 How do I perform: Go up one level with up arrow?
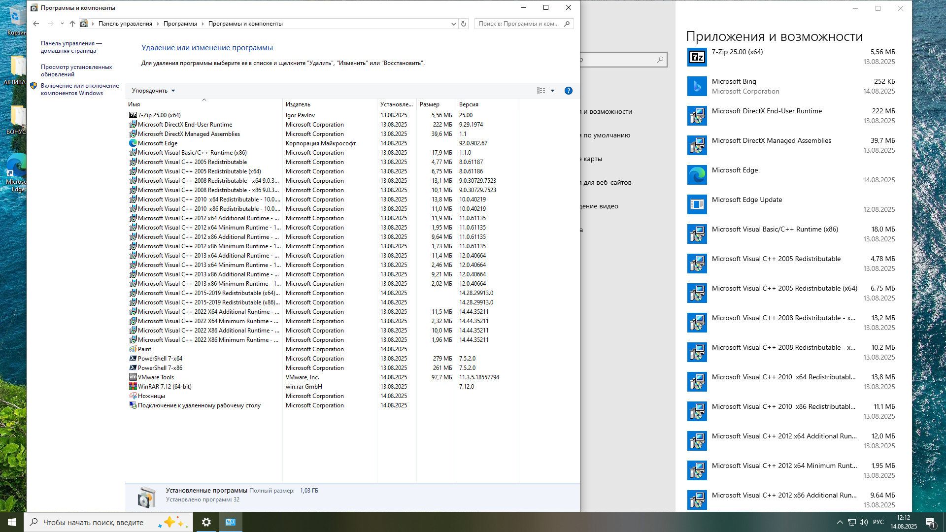coord(72,24)
